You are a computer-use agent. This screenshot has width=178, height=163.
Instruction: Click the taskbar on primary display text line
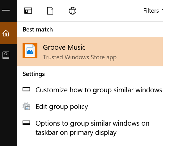tap(76, 133)
